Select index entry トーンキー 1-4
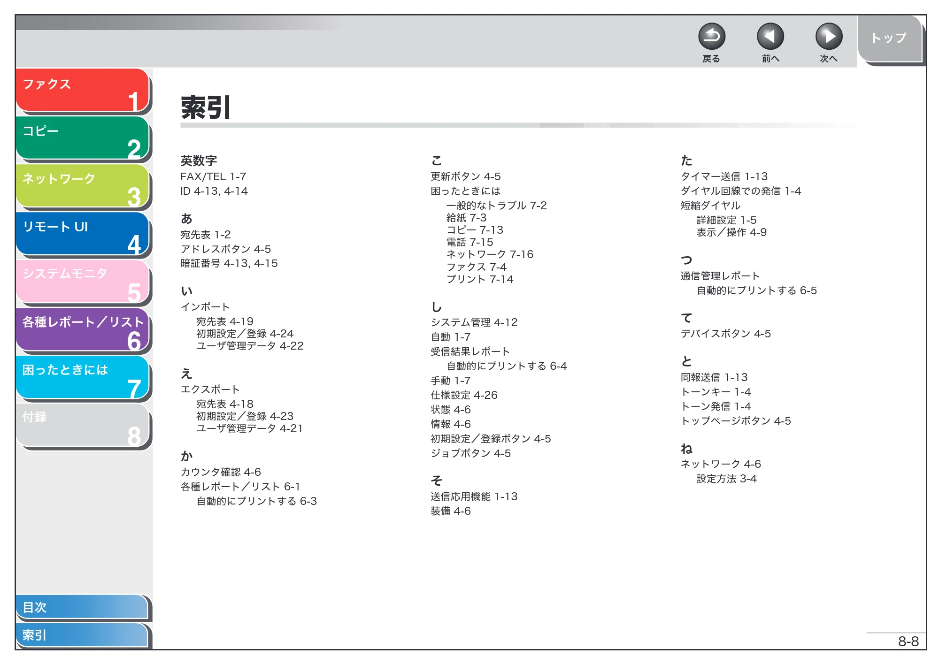The image size is (939, 664). coord(716,391)
